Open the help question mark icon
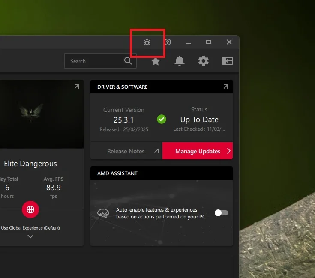This screenshot has height=278, width=315. click(x=168, y=42)
